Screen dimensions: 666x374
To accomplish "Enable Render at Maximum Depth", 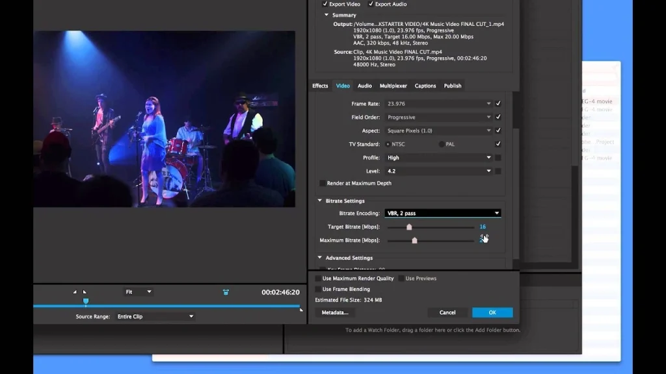I will coord(323,183).
